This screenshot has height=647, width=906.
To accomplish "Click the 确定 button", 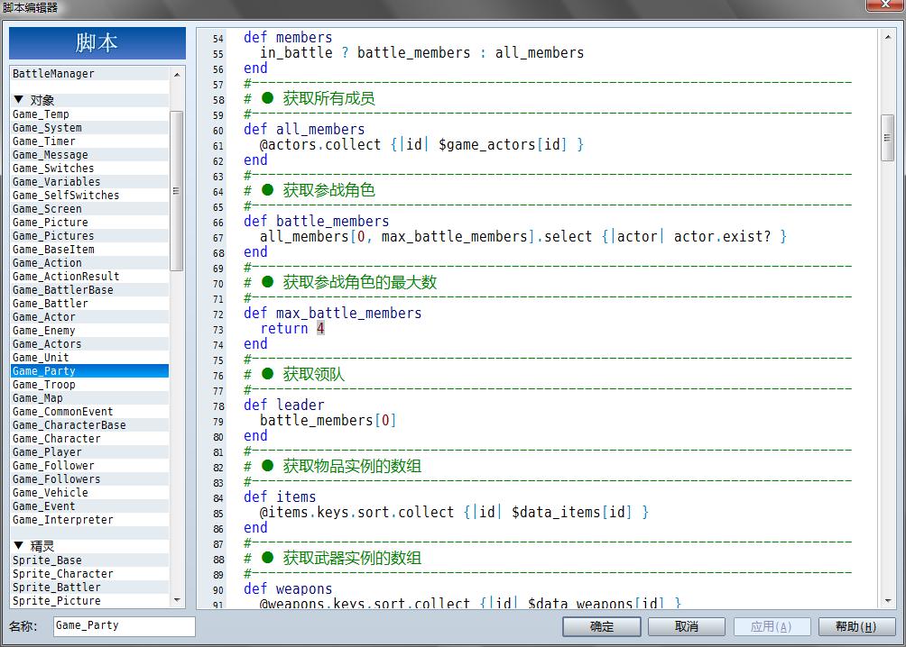I will [602, 626].
